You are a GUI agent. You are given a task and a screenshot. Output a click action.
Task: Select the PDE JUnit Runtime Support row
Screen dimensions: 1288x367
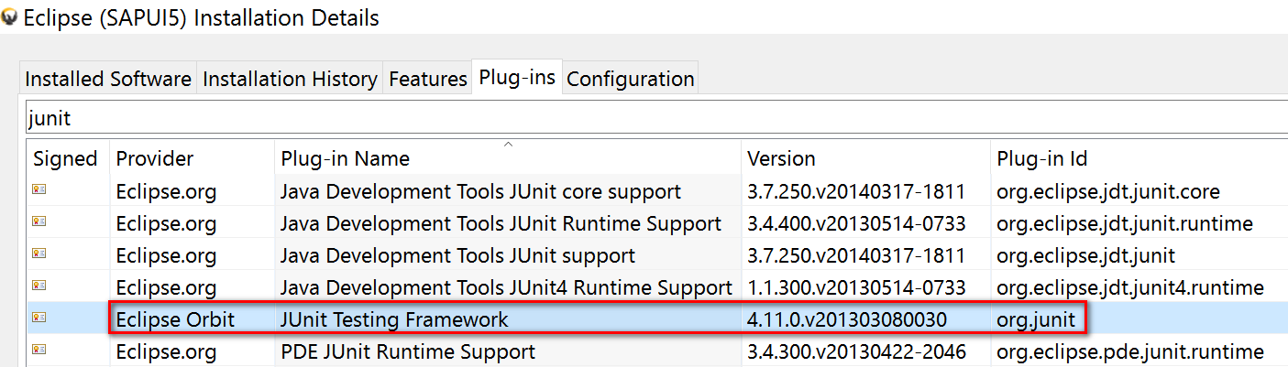coord(657,351)
